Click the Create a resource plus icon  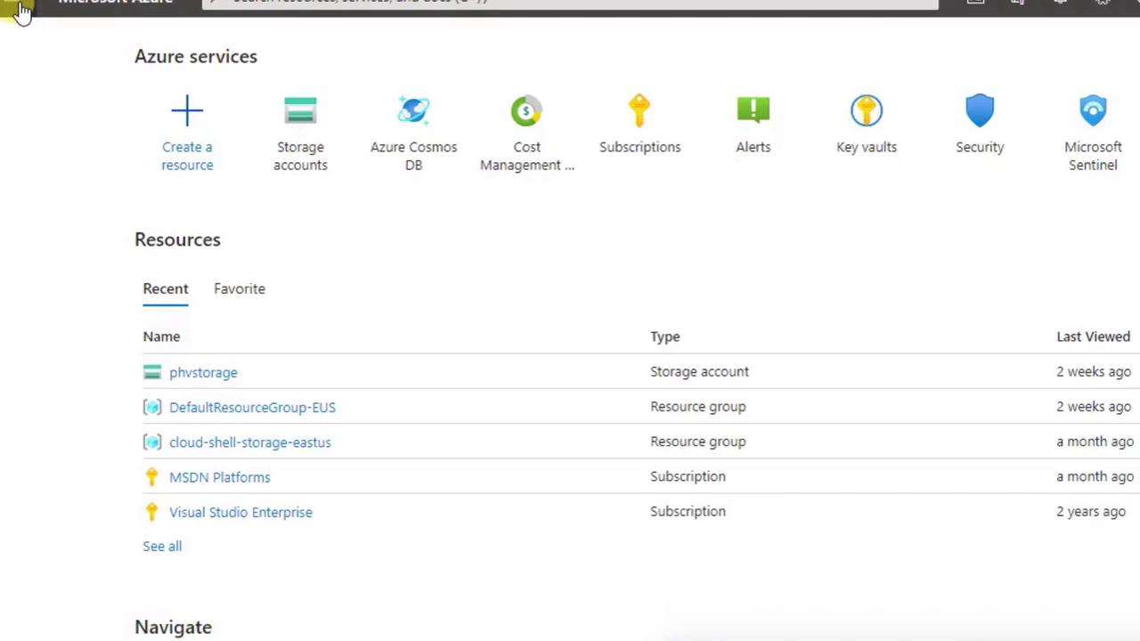(x=187, y=111)
